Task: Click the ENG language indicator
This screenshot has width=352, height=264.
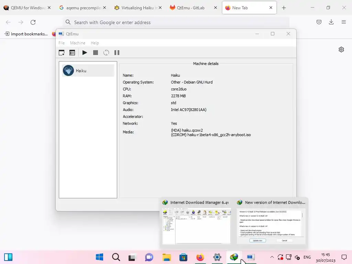Action: point(307,257)
